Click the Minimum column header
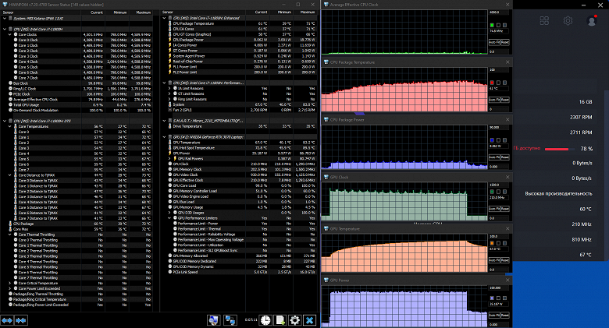 tap(119, 12)
